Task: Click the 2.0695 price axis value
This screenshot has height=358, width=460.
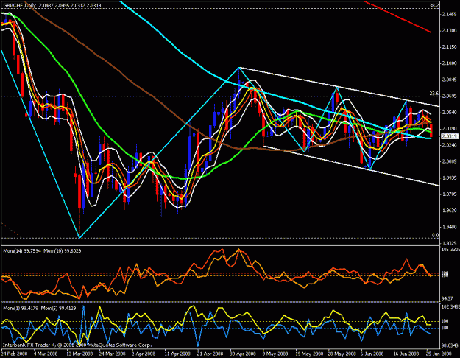Action: point(449,96)
